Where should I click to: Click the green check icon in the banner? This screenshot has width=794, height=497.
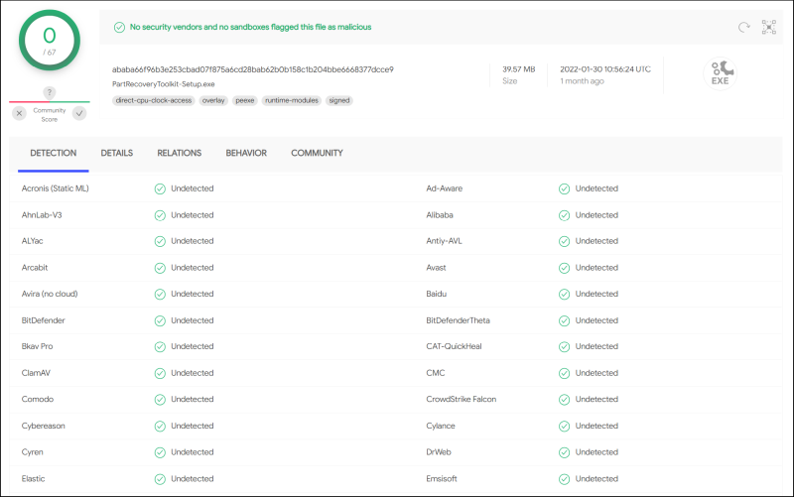tap(119, 28)
